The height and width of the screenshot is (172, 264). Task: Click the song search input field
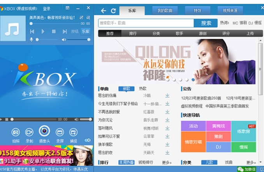pyautogui.click(x=146, y=23)
